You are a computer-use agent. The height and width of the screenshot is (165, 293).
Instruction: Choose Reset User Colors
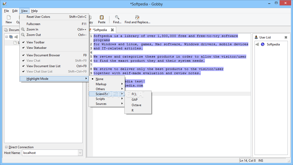(54, 17)
